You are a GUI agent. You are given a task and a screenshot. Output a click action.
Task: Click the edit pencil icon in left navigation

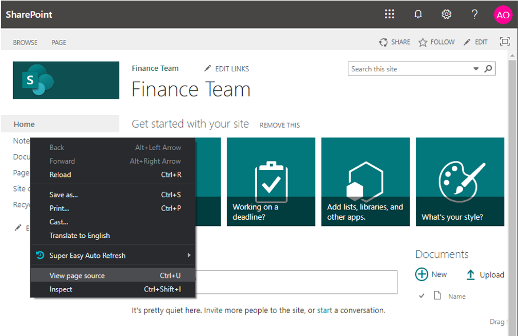click(x=18, y=228)
